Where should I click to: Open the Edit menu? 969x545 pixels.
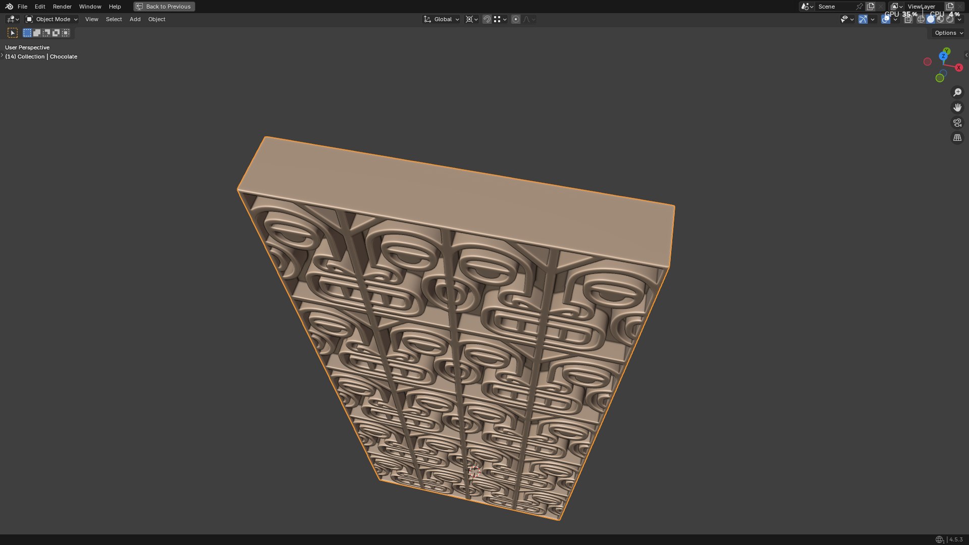pyautogui.click(x=40, y=7)
